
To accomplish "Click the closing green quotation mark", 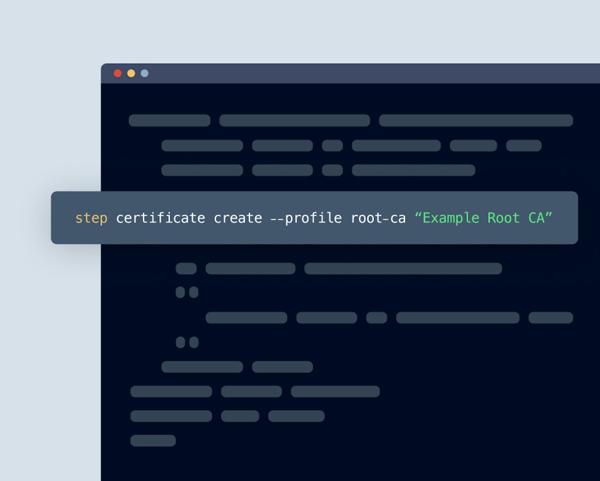I will [x=549, y=215].
